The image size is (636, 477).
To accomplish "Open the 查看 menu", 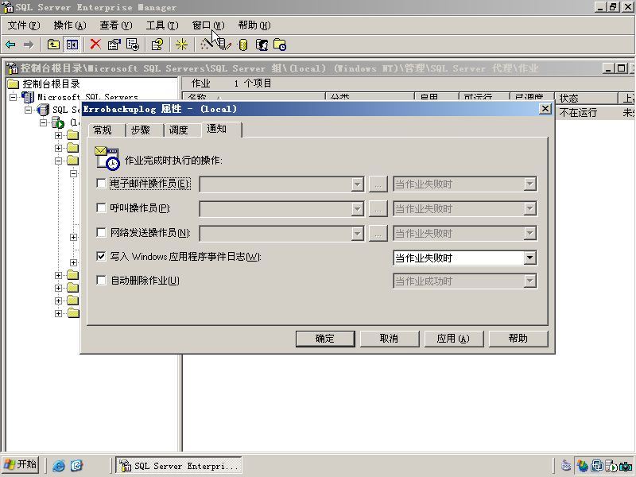I will [x=116, y=25].
